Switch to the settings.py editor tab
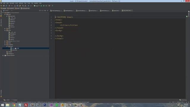This screenshot has height=107, width=190. point(56,11)
